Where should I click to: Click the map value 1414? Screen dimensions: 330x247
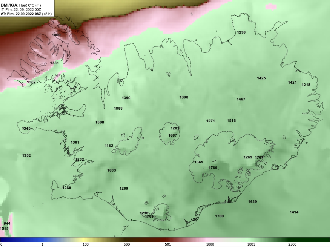point(294,212)
